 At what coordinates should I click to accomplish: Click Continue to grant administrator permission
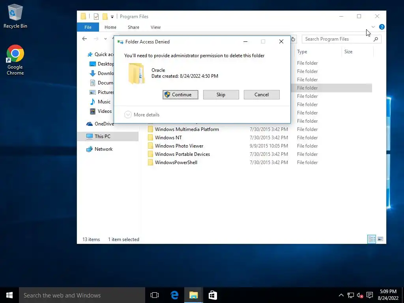(180, 95)
